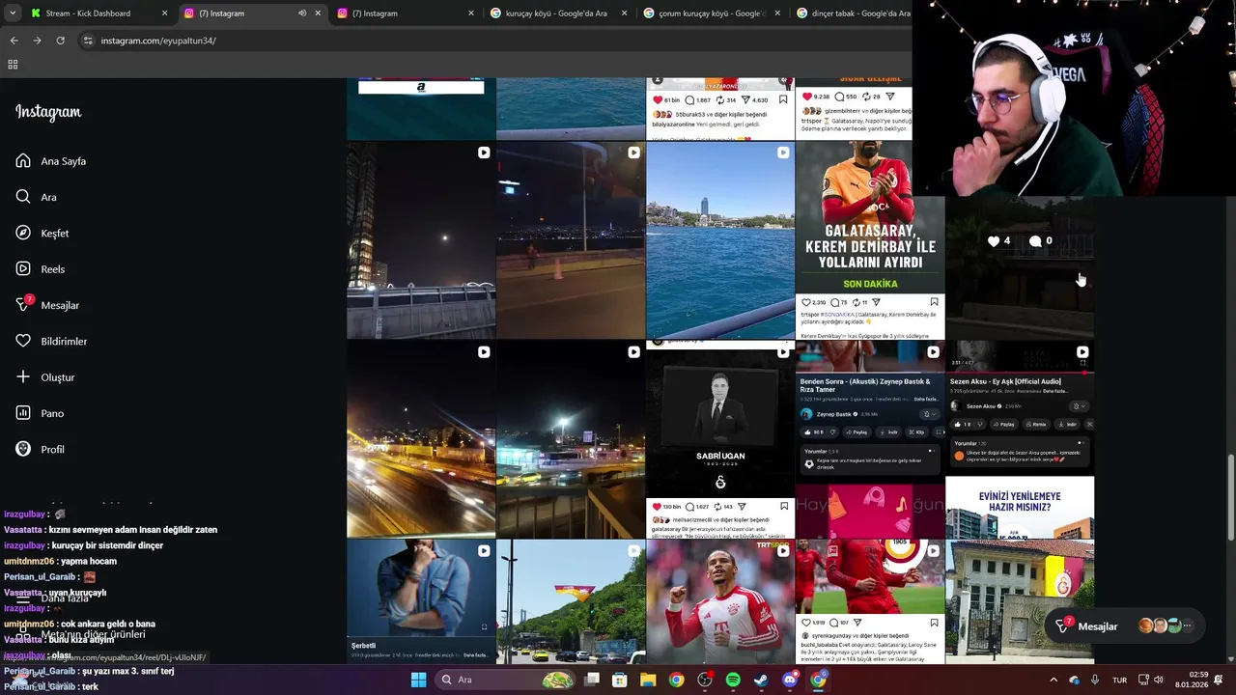Screen dimensions: 1236x695
Task: Open Benden Sonra Zeynep Bastık reel
Action: tap(870, 439)
